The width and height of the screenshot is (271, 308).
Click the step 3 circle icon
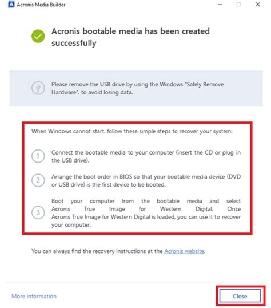38,212
